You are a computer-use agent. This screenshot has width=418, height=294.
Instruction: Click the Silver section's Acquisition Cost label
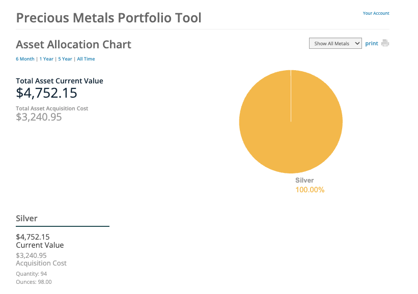(x=41, y=263)
